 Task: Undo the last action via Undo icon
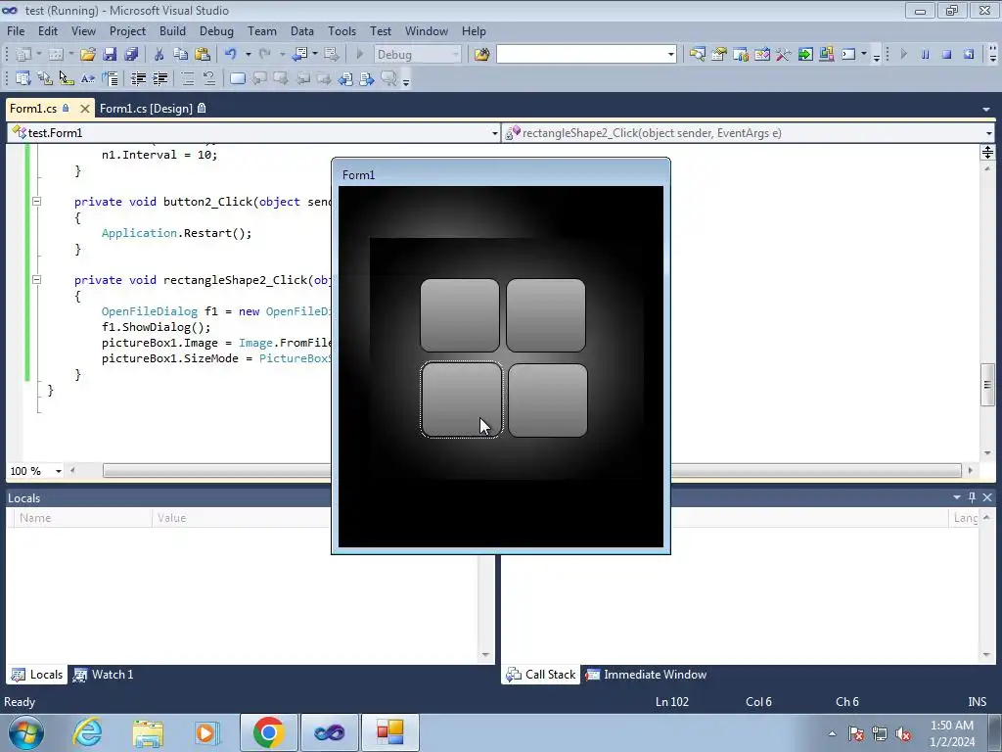click(231, 55)
